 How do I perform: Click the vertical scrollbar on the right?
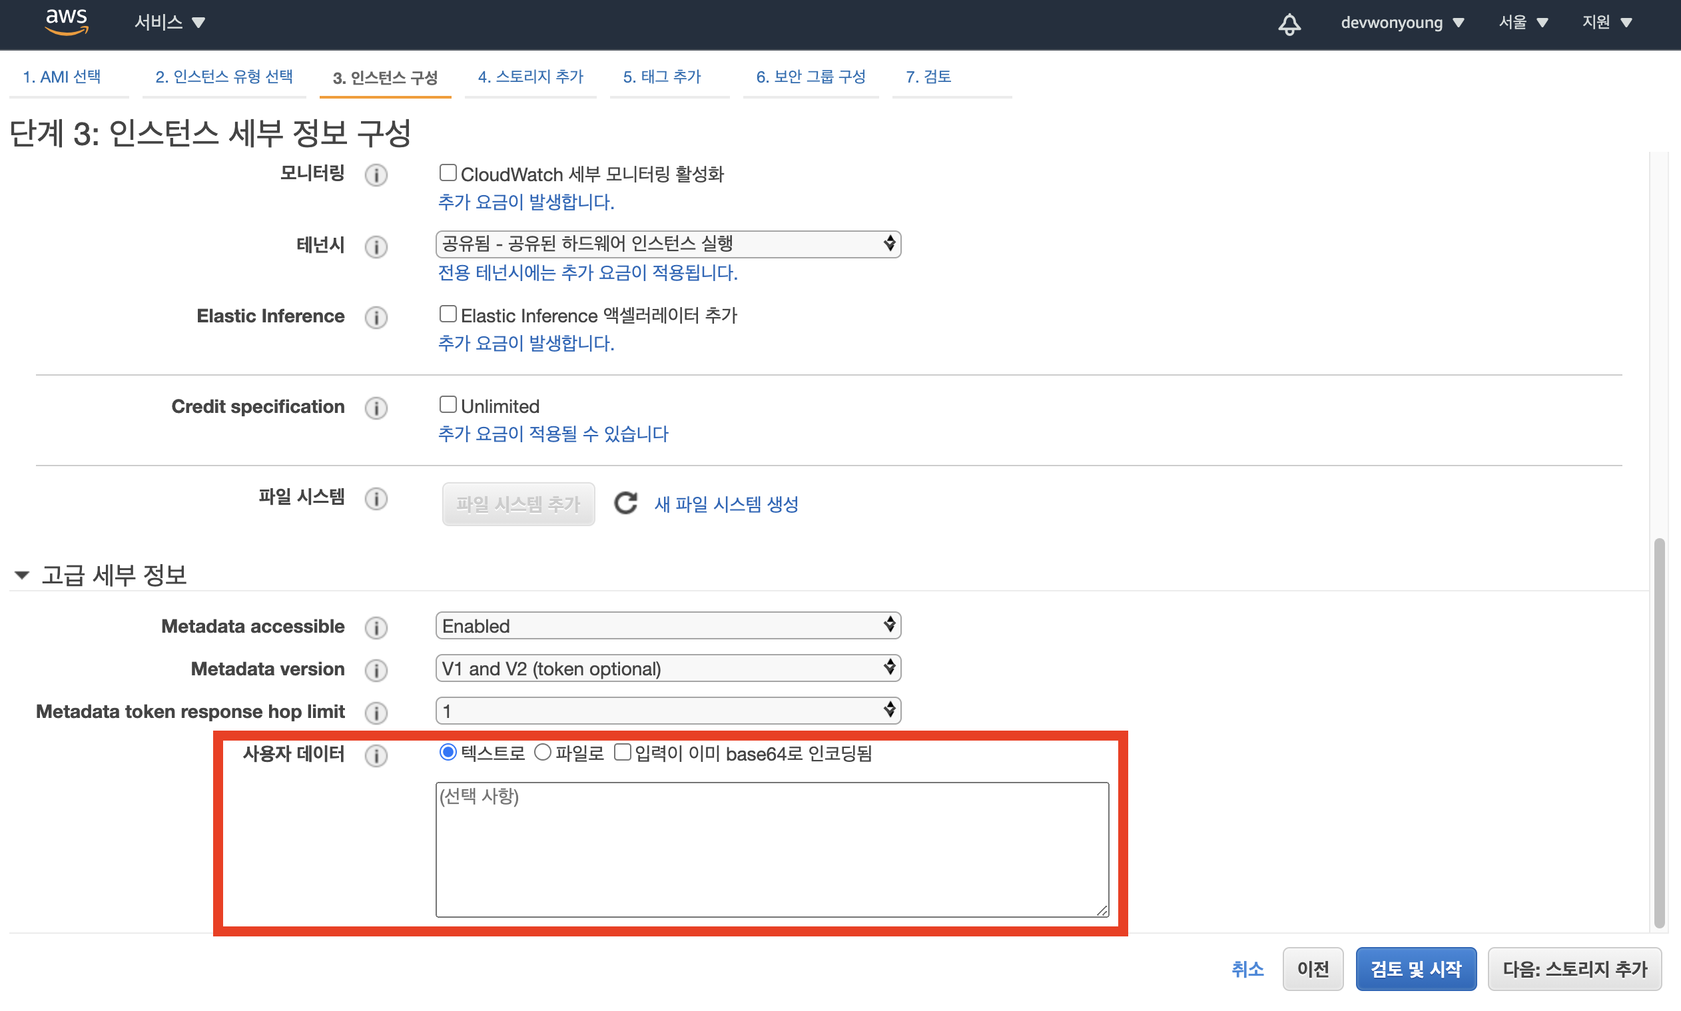coord(1659,733)
